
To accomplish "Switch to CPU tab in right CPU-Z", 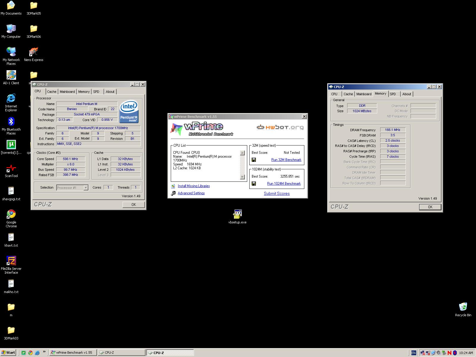I will [334, 94].
